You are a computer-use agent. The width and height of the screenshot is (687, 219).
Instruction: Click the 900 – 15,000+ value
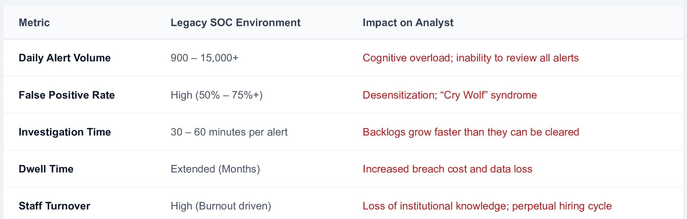coord(204,58)
